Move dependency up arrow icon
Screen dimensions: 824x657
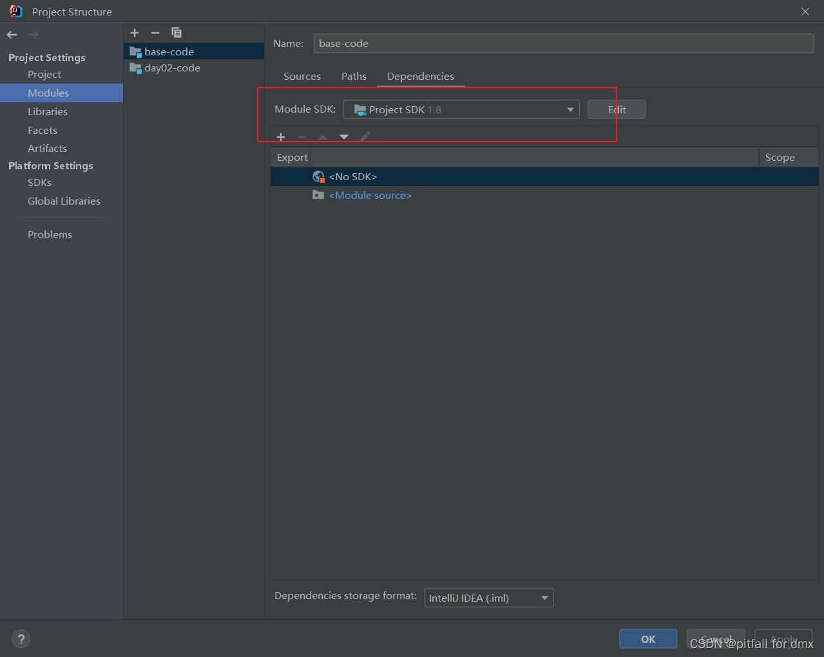(x=323, y=137)
